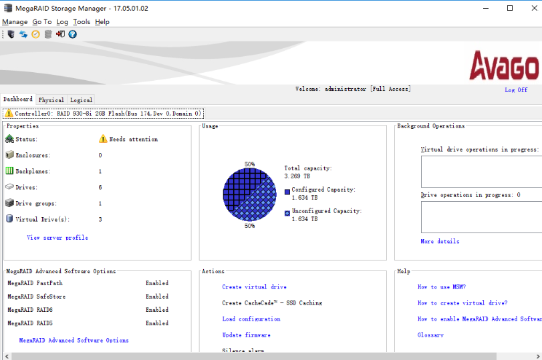The width and height of the screenshot is (542, 360).
Task: Click the Drives icon in Properties
Action: coord(9,187)
